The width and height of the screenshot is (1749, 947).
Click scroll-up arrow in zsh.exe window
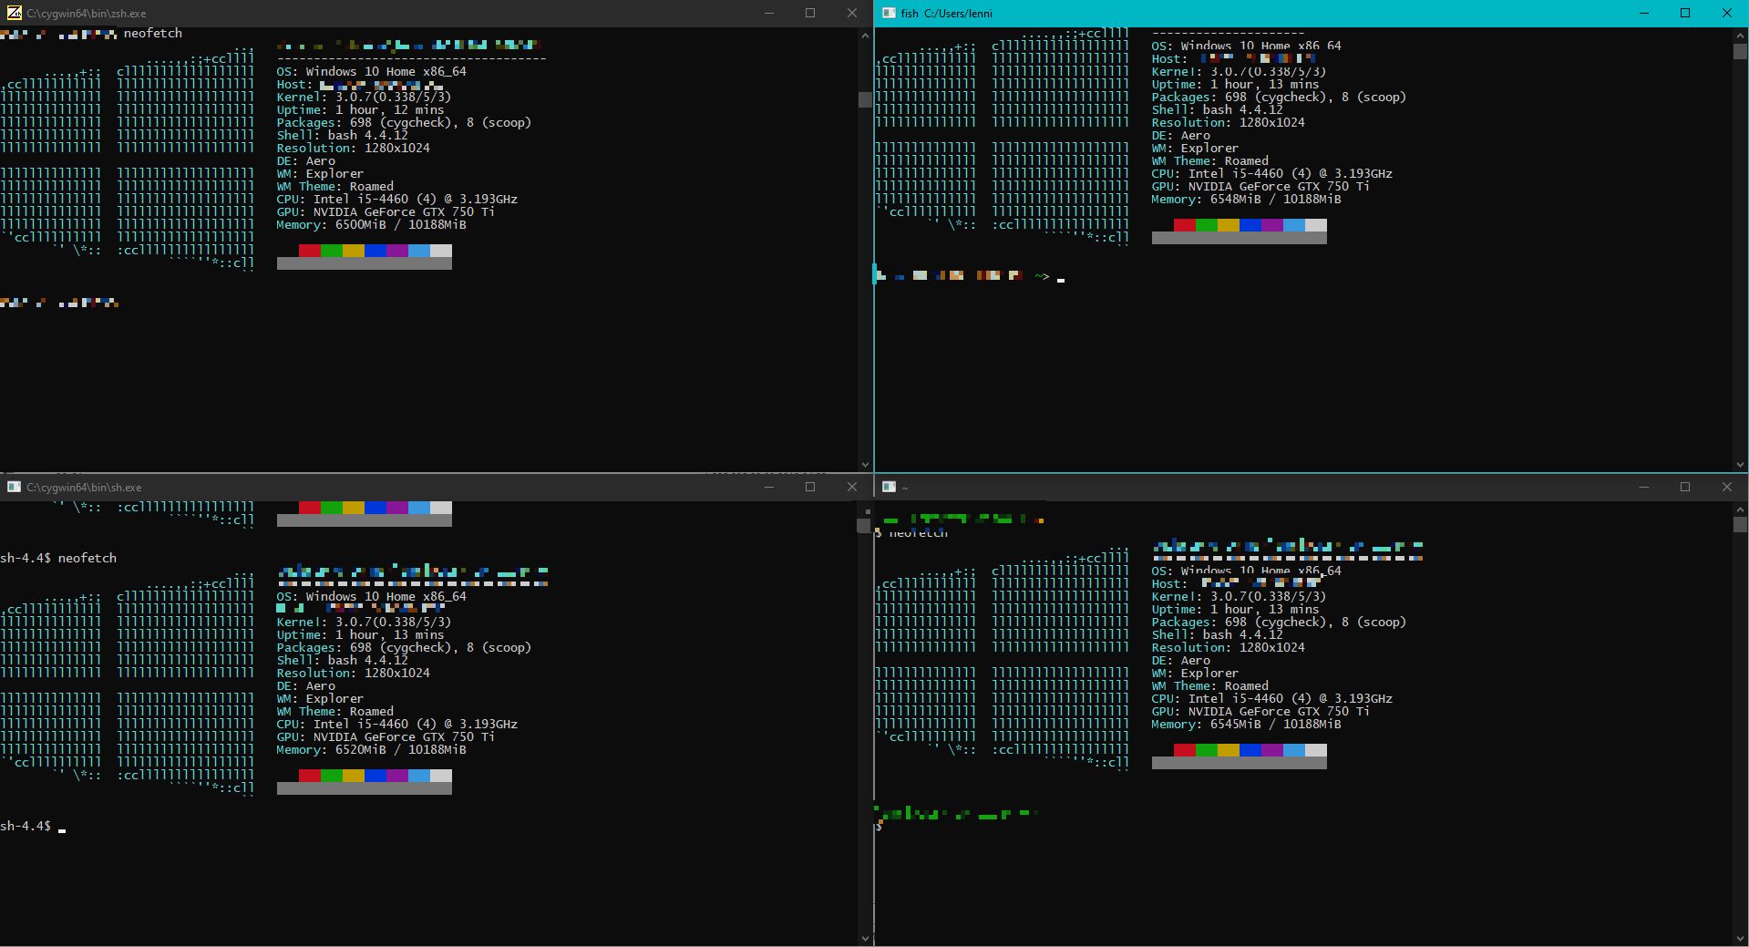(865, 36)
